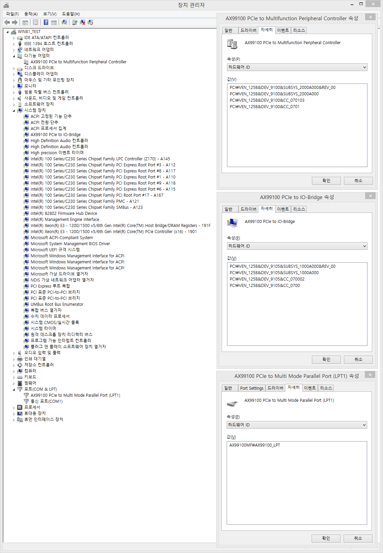Open the 보기(V) menu
This screenshot has width=383, height=553.
[50, 14]
